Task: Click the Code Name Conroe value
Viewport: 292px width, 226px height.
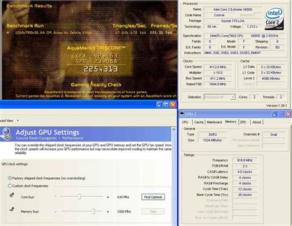Action: 219,15
